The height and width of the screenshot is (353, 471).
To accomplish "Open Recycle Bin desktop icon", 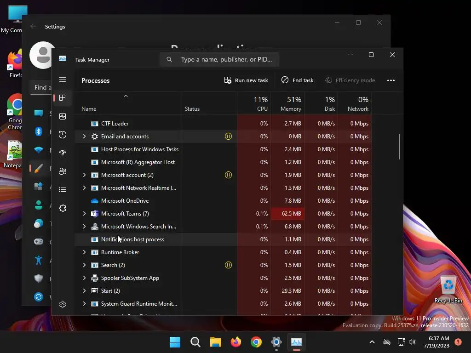I will 448,290.
